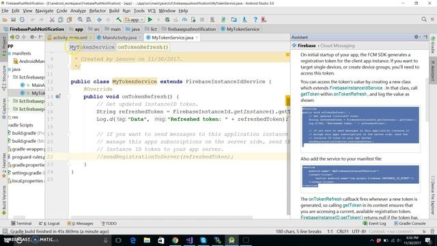Open the CRLF line separator dropdown
This screenshot has width=437, height=246.
pyautogui.click(x=343, y=231)
